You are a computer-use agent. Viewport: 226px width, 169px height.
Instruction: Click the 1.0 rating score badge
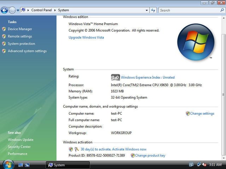pos(115,77)
